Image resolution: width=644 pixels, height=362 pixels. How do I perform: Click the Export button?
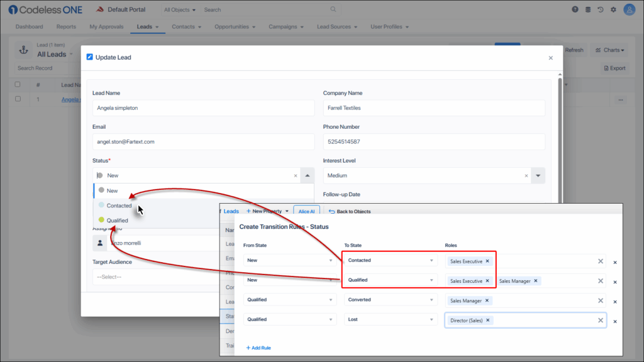click(614, 68)
